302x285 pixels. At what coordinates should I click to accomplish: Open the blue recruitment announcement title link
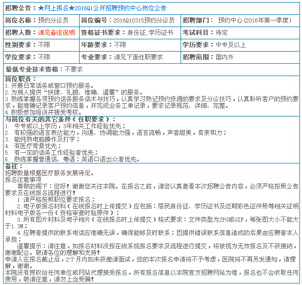[102, 8]
